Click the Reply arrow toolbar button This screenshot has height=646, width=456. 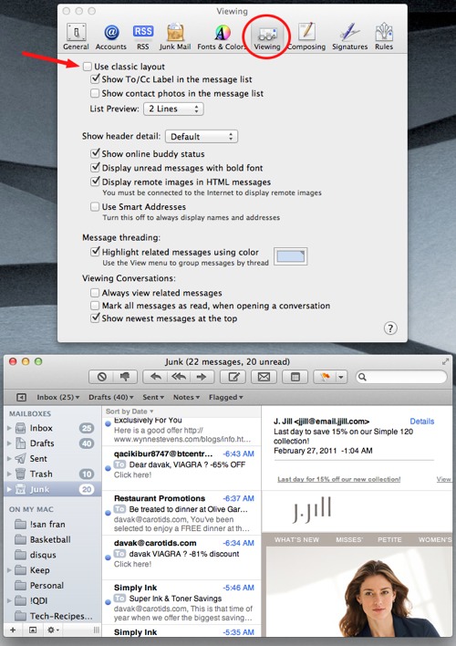click(156, 377)
